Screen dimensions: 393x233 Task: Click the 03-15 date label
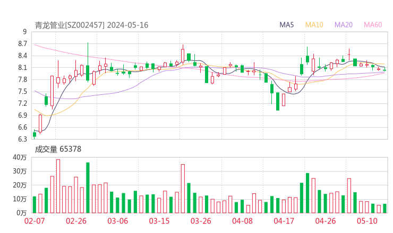159,221
